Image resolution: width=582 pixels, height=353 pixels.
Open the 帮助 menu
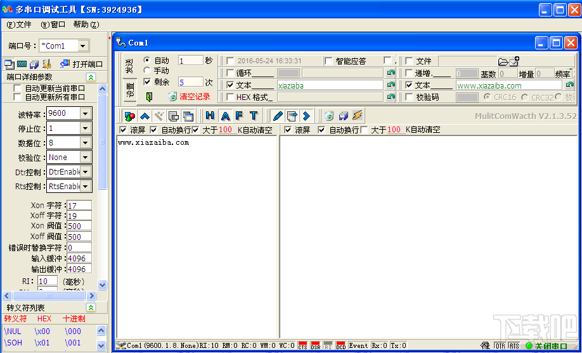tap(86, 25)
